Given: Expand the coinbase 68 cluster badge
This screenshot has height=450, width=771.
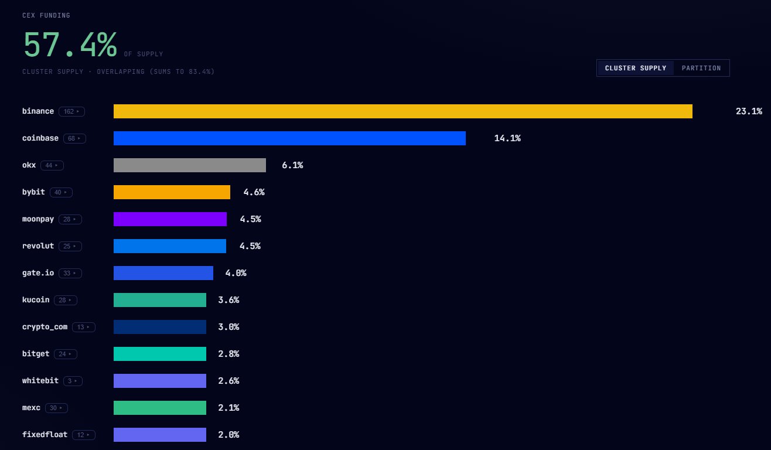Looking at the screenshot, I should click(74, 138).
